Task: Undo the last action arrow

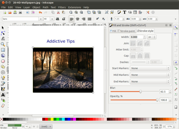Action: click(40, 12)
